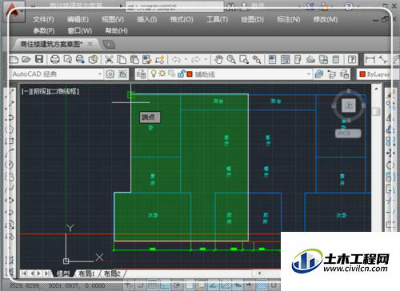Open the 格式(O) menu

click(x=182, y=19)
